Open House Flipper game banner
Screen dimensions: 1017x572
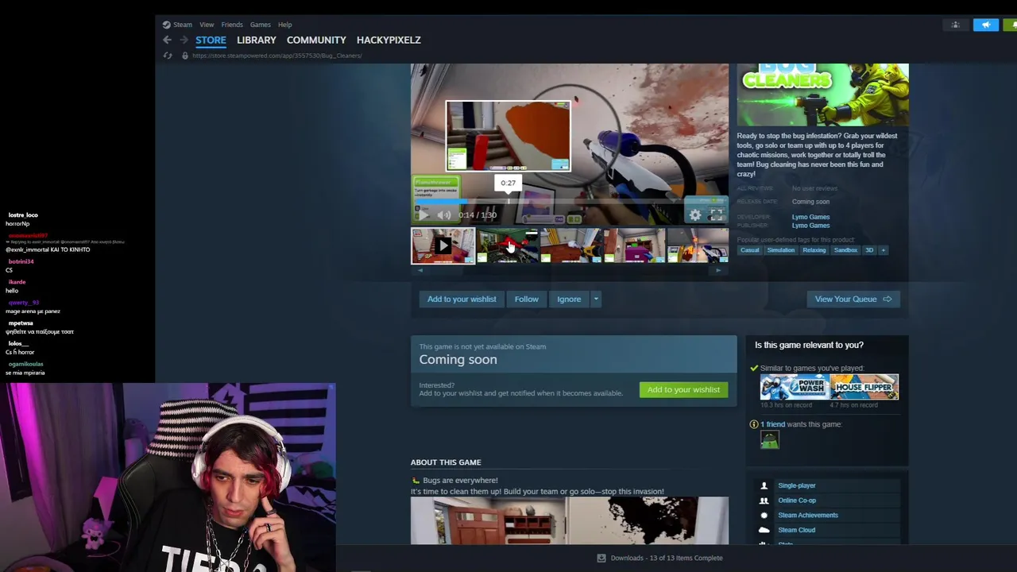(x=864, y=387)
